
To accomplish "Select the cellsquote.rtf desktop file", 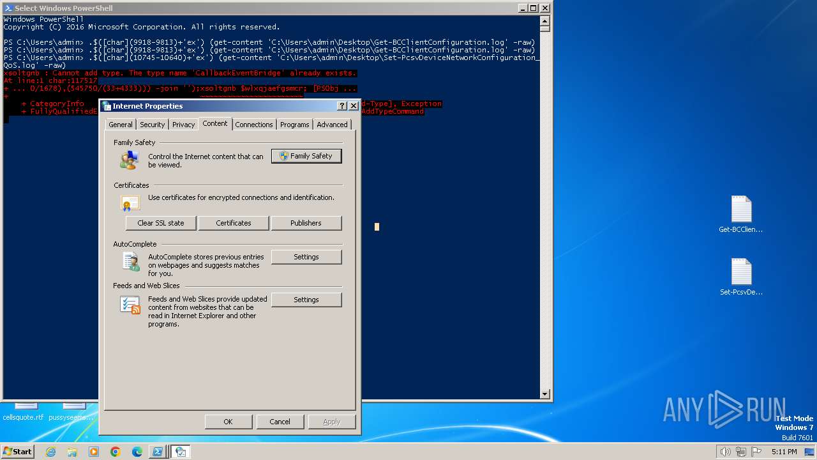I will click(x=23, y=412).
